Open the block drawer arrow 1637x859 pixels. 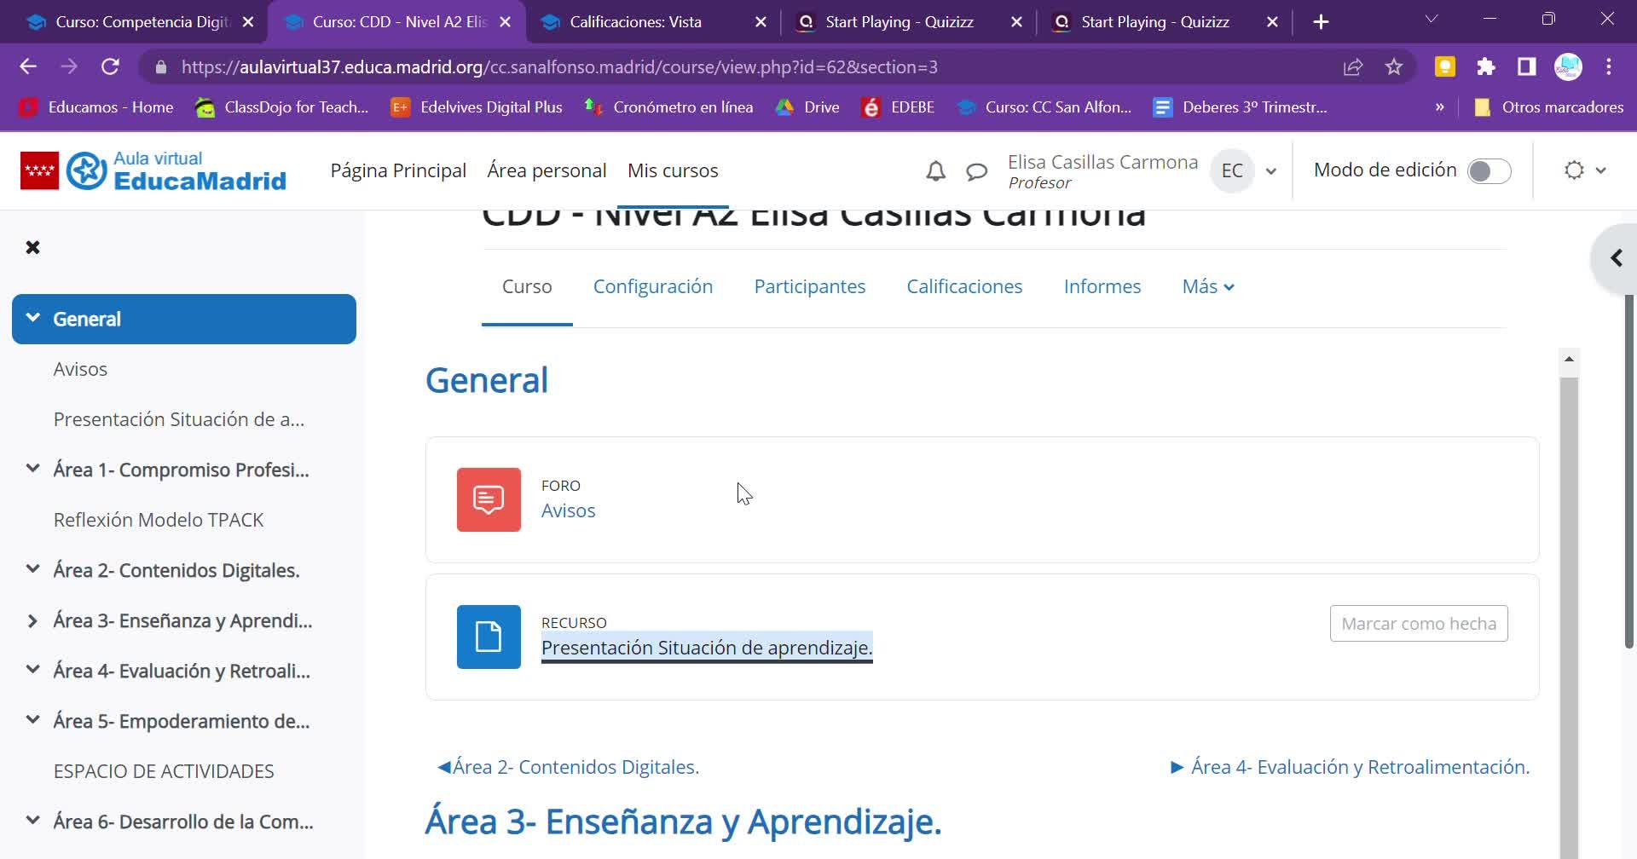click(1616, 258)
